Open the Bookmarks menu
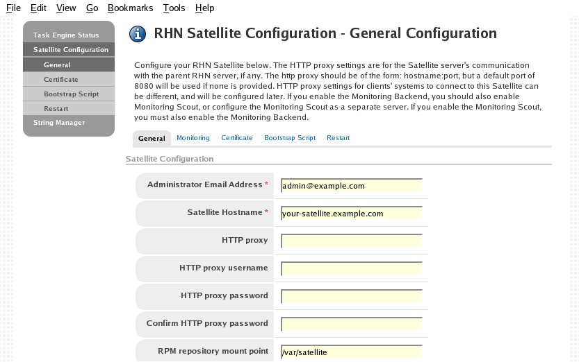579x362 pixels. pyautogui.click(x=130, y=8)
